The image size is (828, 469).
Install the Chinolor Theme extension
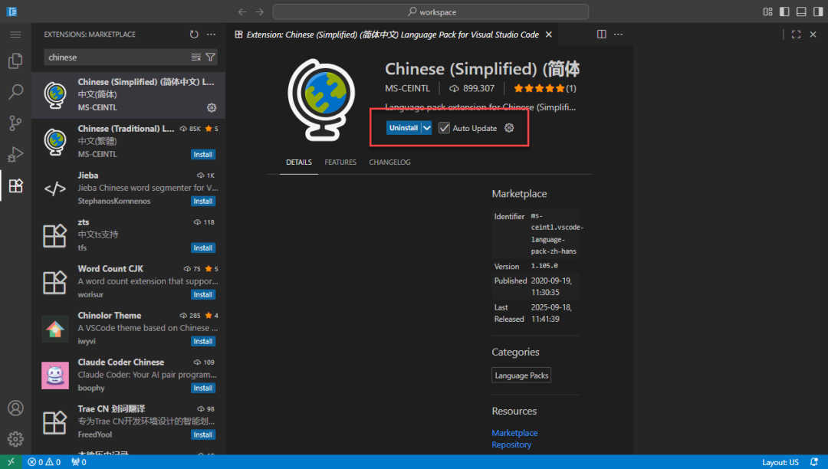coord(202,341)
